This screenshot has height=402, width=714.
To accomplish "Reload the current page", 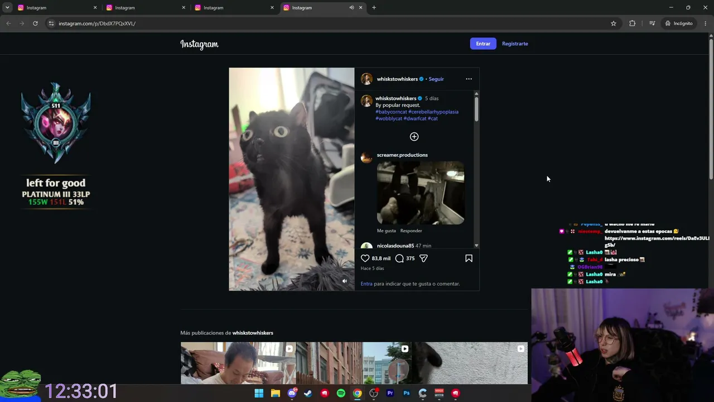I will 35,23.
